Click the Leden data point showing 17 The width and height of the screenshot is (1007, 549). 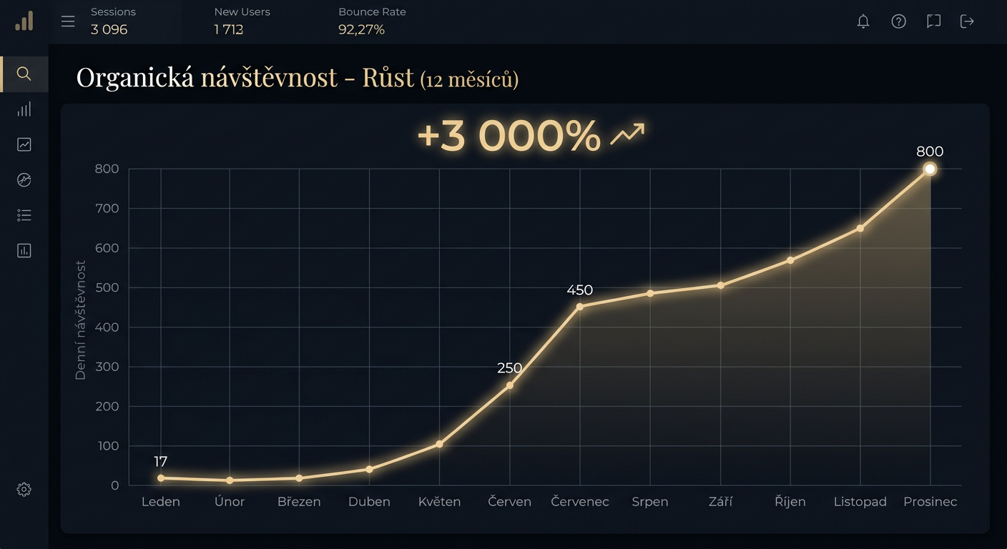(x=161, y=476)
